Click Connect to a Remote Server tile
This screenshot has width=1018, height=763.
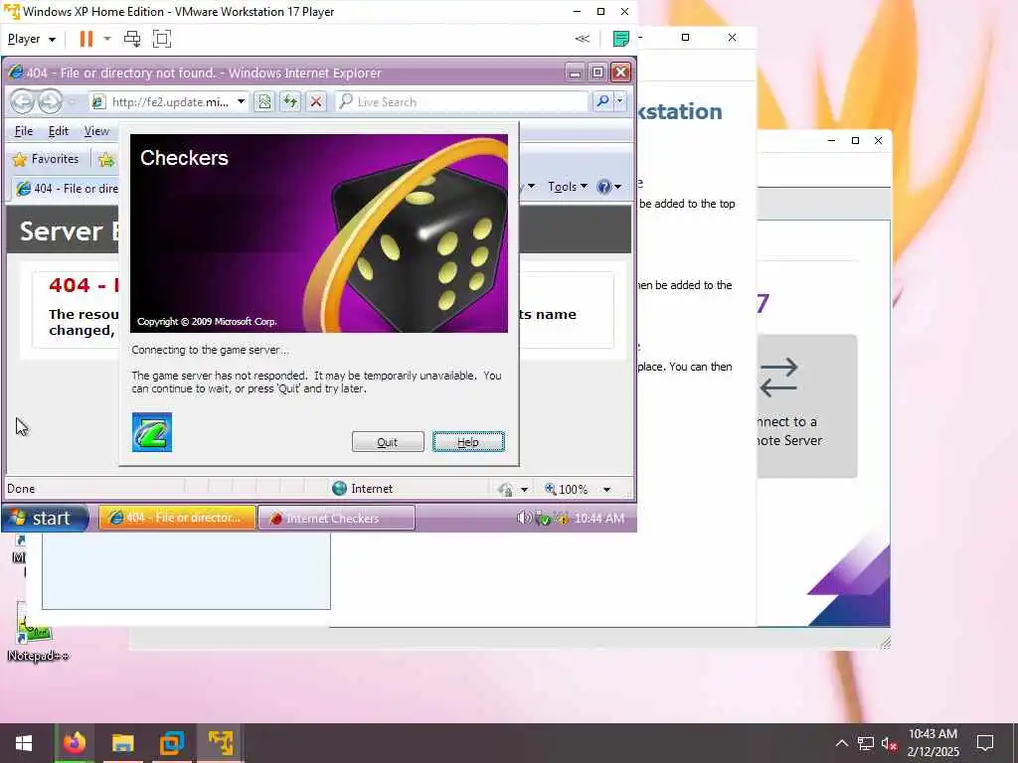point(807,406)
